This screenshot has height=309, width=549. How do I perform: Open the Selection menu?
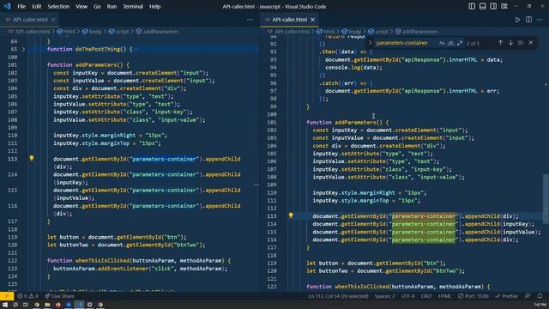[x=58, y=6]
